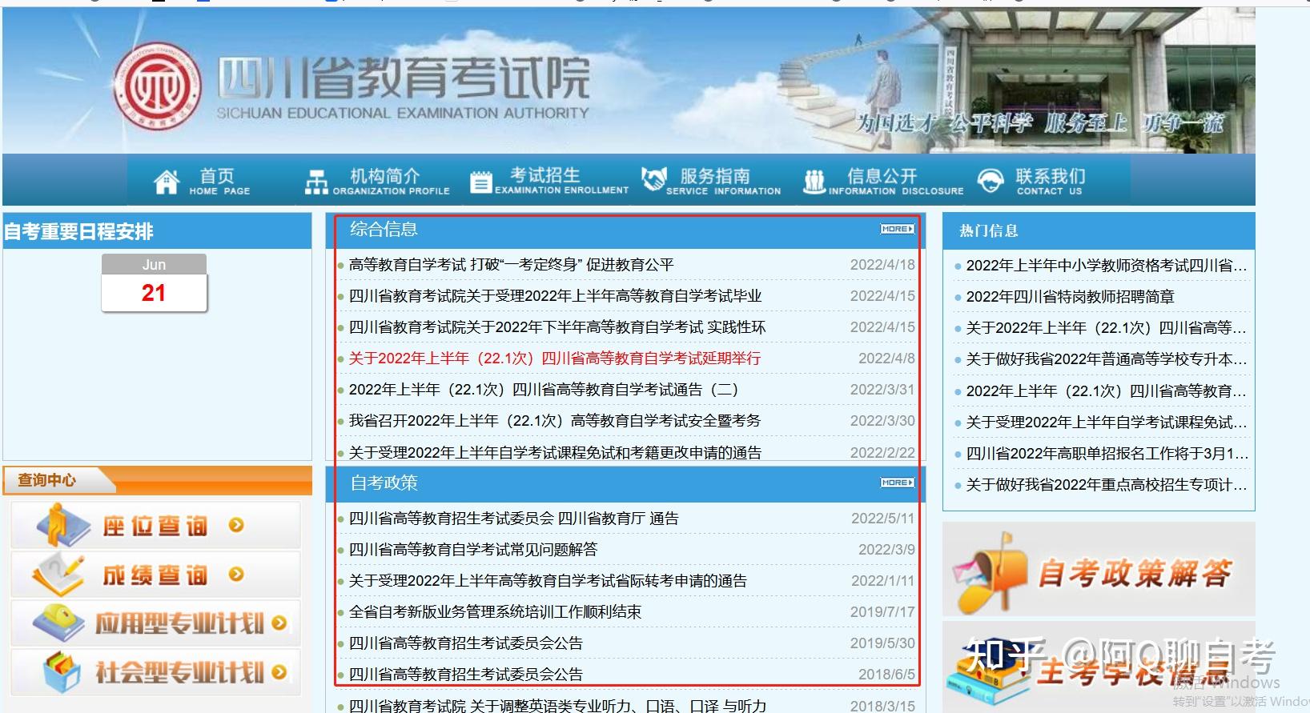
Task: Click the orange arrow next to 应用型专业计划
Action: (279, 623)
